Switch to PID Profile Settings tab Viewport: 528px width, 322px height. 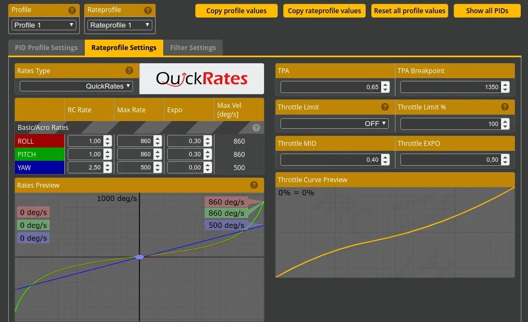point(46,47)
